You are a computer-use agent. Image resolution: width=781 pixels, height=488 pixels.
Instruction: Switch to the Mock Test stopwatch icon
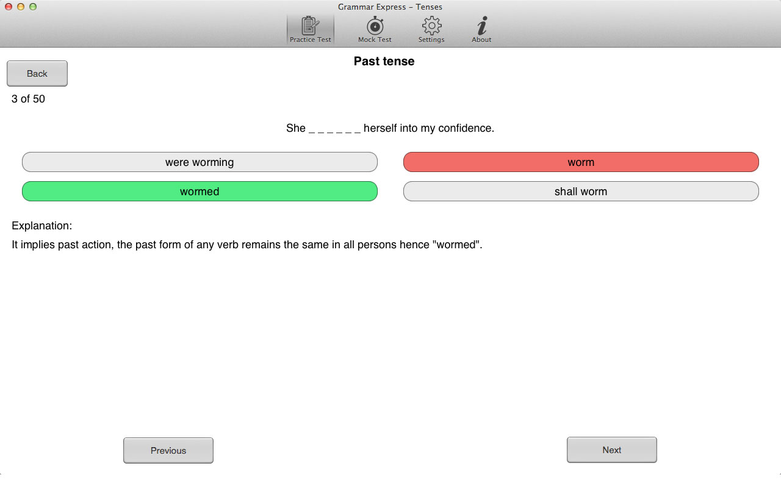375,29
